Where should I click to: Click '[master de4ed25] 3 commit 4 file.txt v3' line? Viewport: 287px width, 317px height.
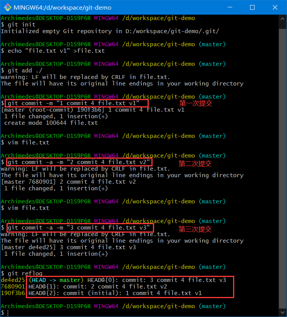pos(68,247)
